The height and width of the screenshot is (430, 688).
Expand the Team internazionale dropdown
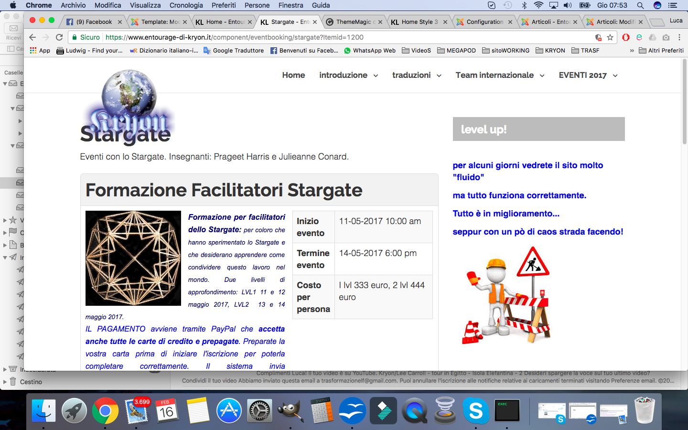(500, 75)
